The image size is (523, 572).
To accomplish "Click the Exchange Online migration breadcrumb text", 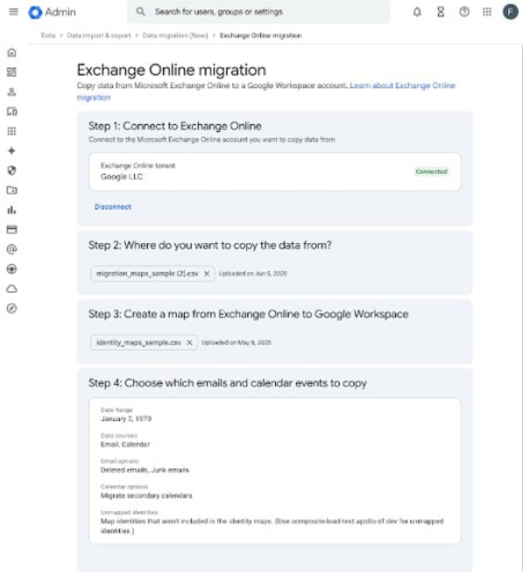I will point(260,35).
